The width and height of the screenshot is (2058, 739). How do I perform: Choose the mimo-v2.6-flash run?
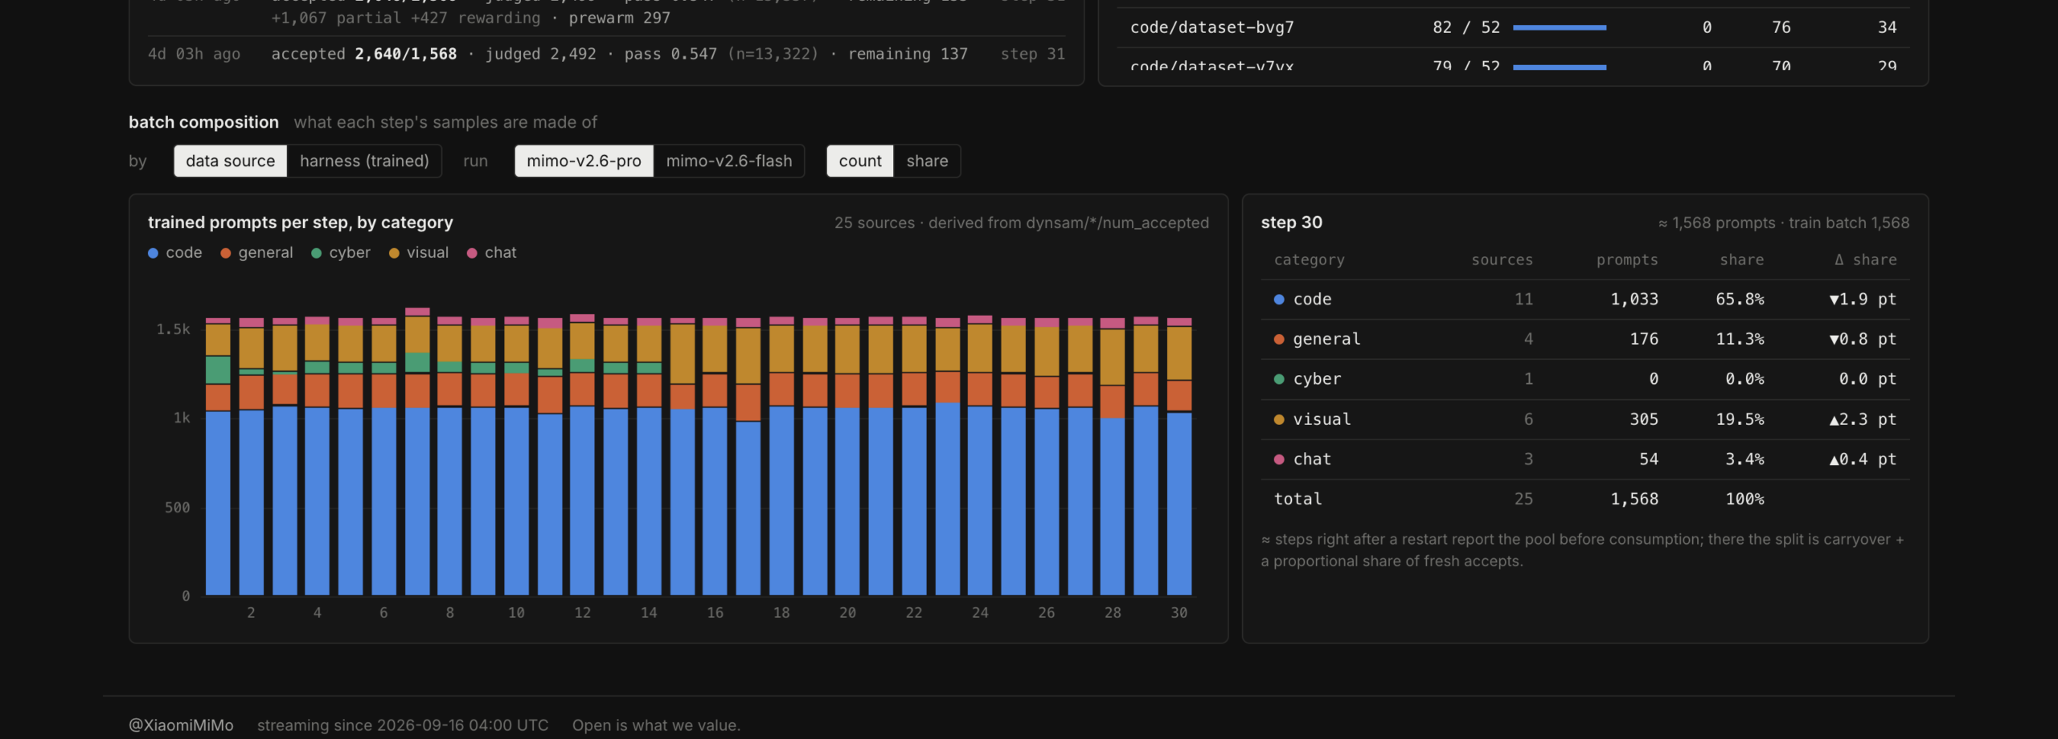(729, 161)
